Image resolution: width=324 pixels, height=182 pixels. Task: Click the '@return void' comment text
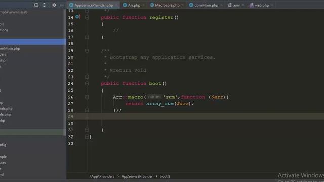pos(128,70)
